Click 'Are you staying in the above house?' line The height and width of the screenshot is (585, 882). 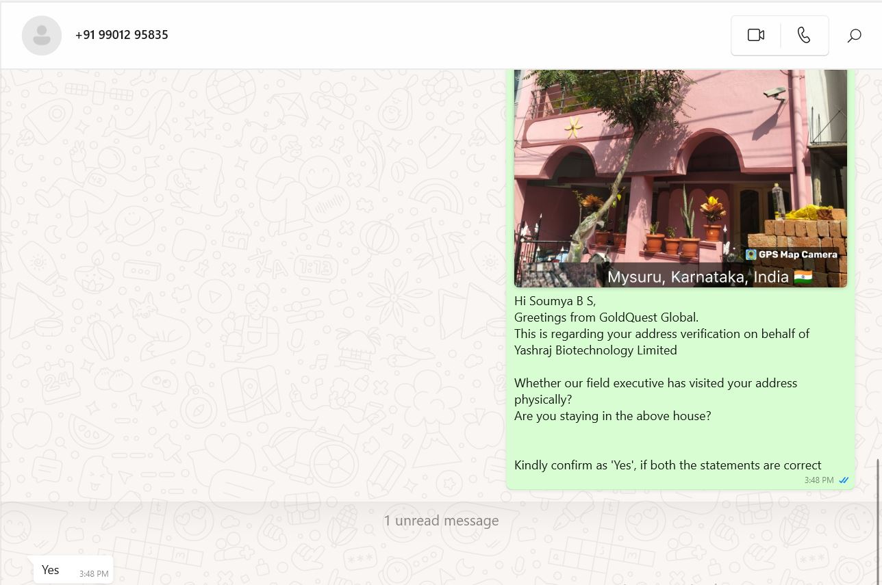tap(612, 416)
